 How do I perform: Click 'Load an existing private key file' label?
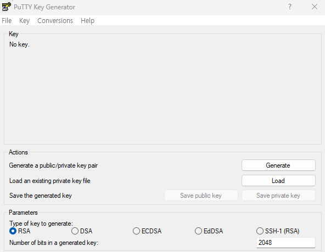click(50, 181)
